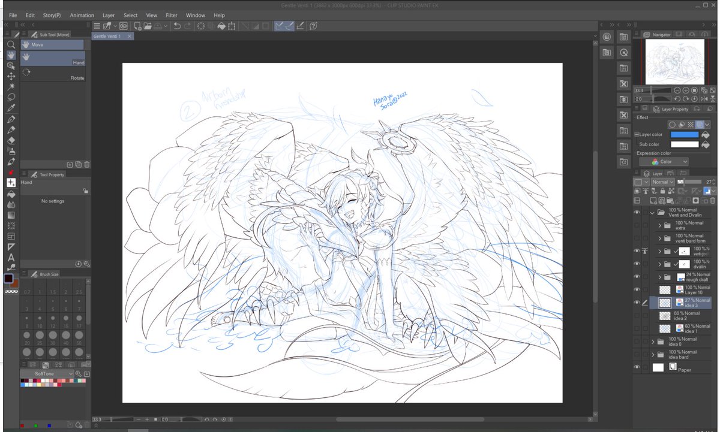Select the Figure ruler tool

click(x=11, y=247)
